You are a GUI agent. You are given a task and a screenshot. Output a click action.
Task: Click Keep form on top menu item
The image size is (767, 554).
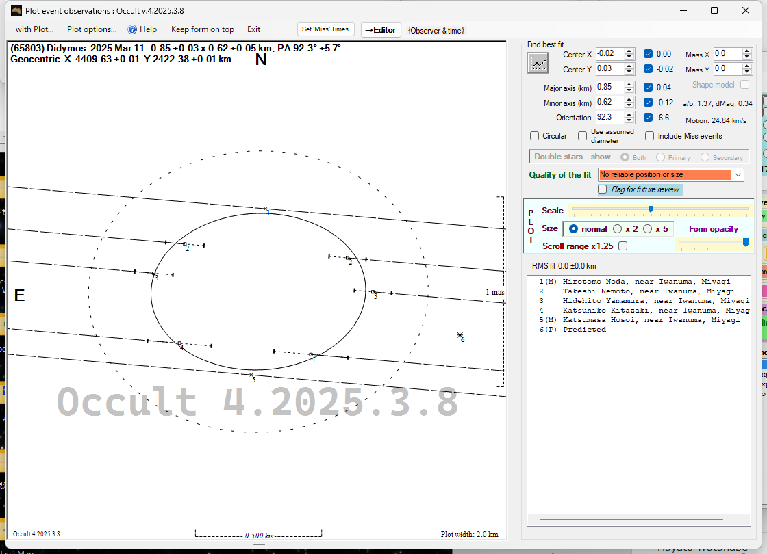click(x=202, y=29)
